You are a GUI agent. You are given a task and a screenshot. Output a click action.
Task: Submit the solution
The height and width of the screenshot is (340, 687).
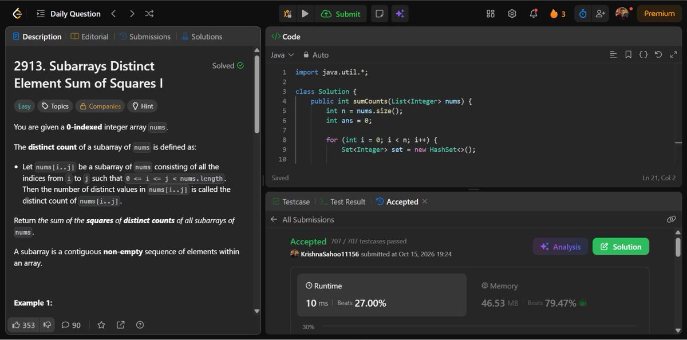[341, 14]
